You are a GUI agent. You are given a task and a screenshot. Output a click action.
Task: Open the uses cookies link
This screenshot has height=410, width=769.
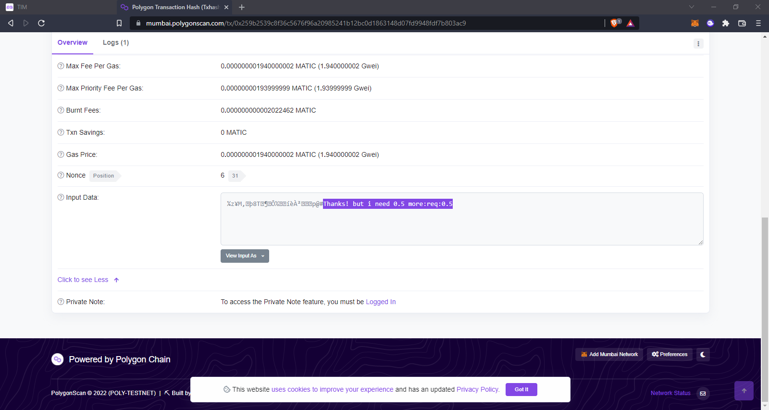[332, 389]
